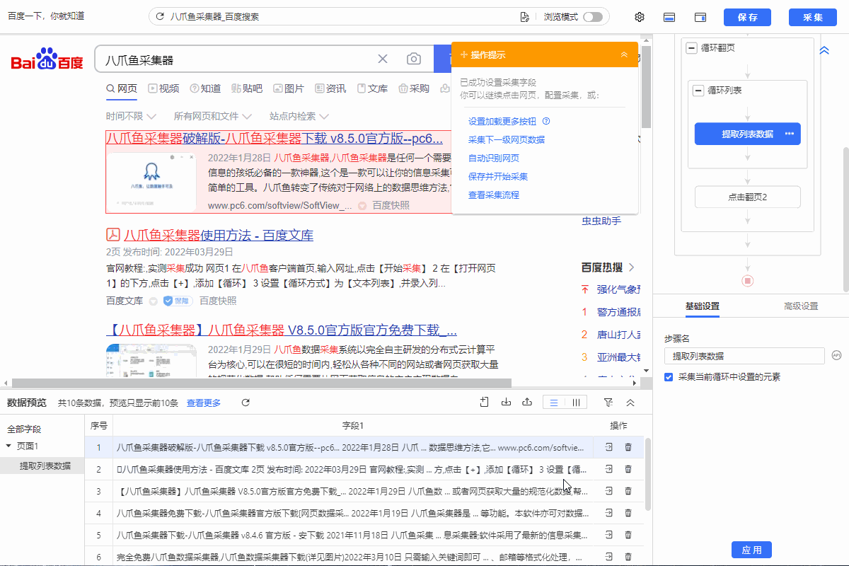The height and width of the screenshot is (566, 849).
Task: Switch to 高级设置 tab
Action: pyautogui.click(x=801, y=306)
